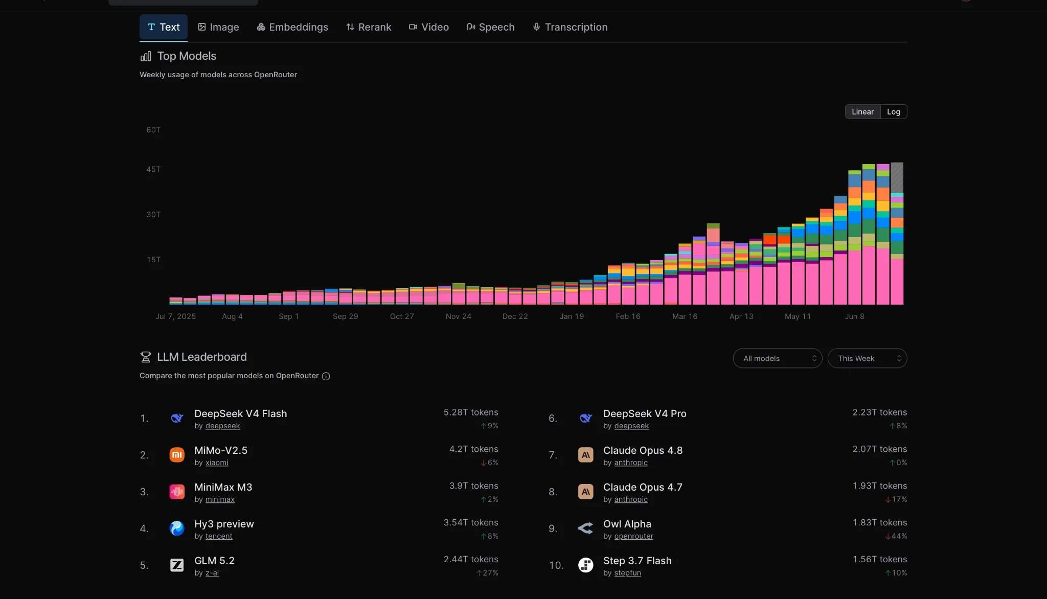Click the DeepSeek V4 Pro logo
Image resolution: width=1047 pixels, height=599 pixels.
(x=586, y=418)
